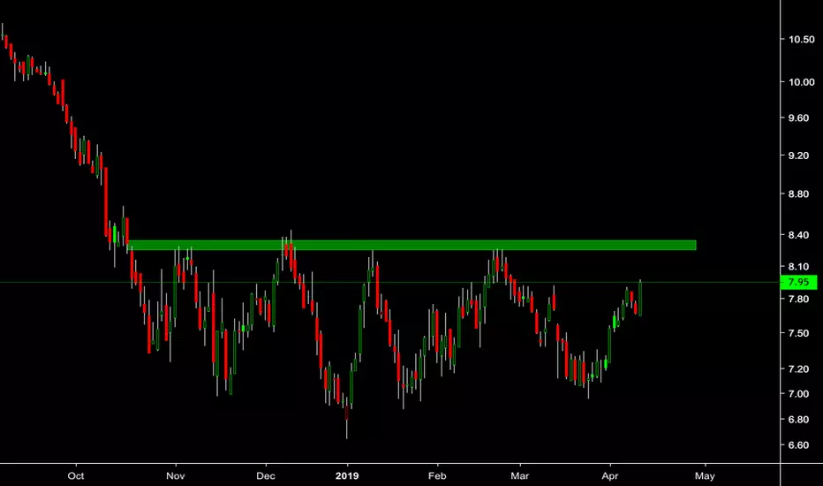Click the 8.10 price axis label
Viewport: 823px width, 486px height.
pos(798,267)
